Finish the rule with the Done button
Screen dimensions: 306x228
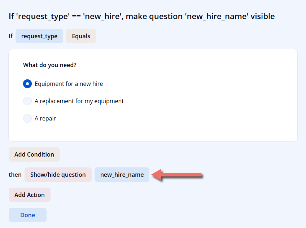(27, 215)
